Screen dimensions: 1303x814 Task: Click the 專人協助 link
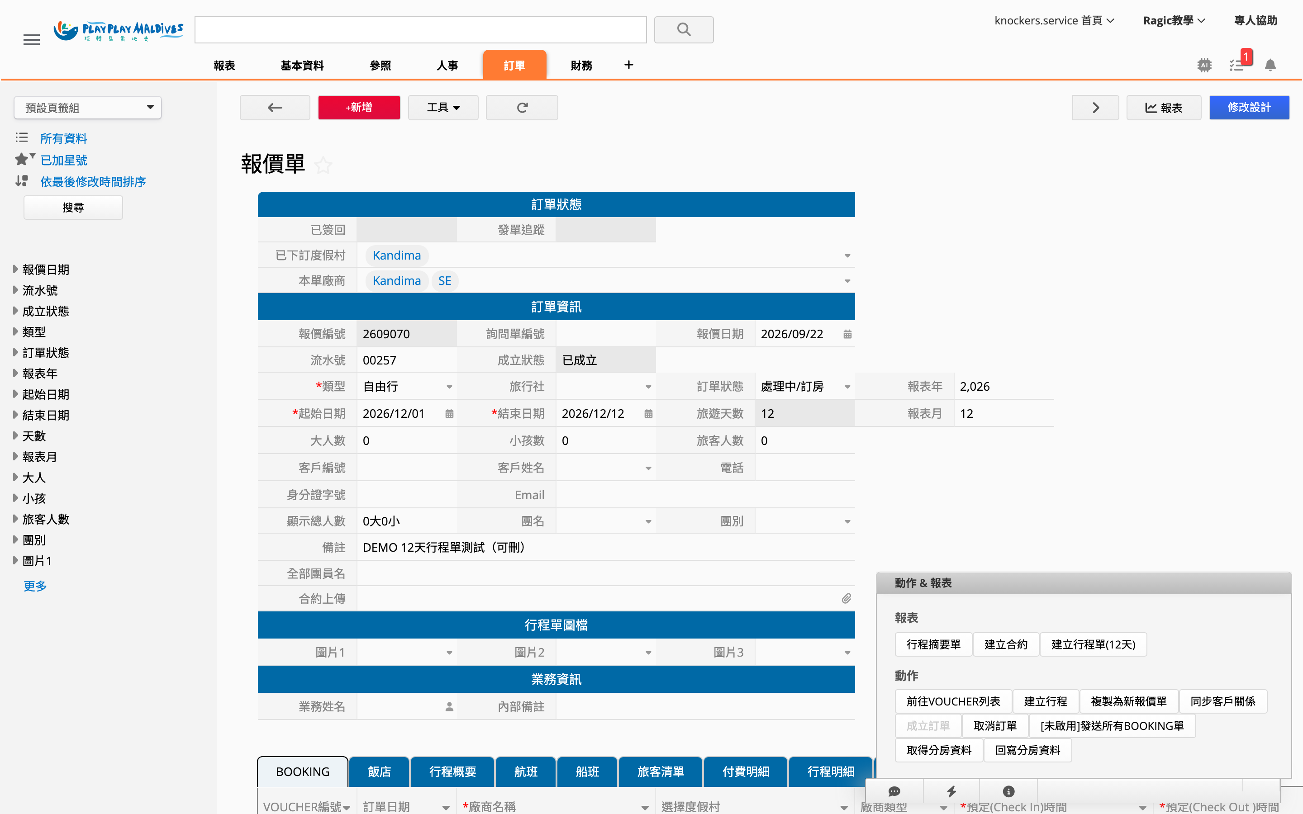1255,20
